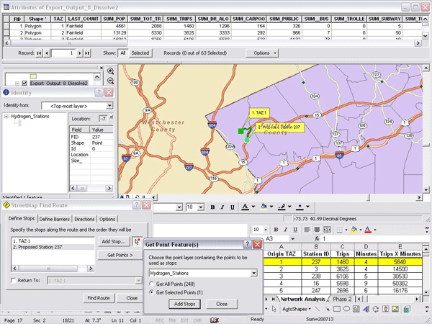This screenshot has width=432, height=324.
Task: Click Add Stops in Get Point Feature(s)
Action: point(184,304)
